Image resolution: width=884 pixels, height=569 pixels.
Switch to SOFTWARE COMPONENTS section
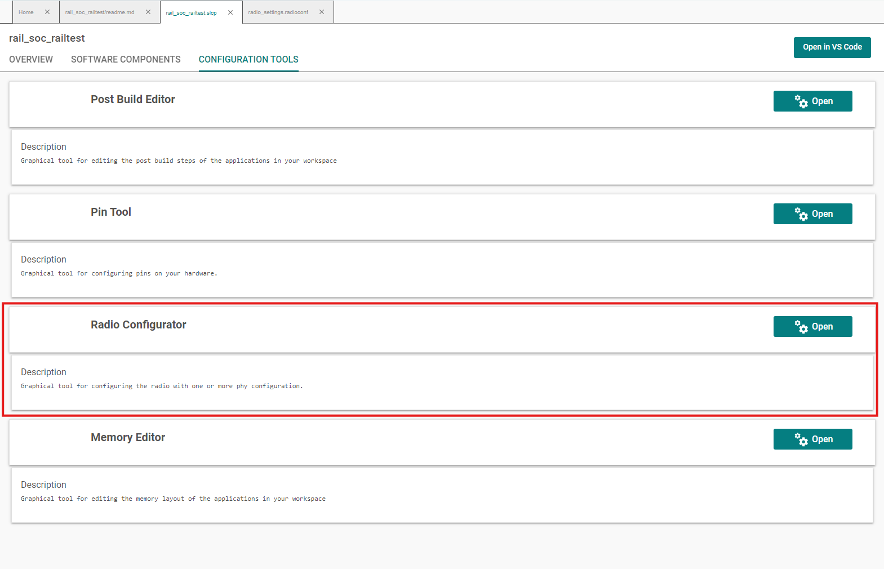pos(126,60)
